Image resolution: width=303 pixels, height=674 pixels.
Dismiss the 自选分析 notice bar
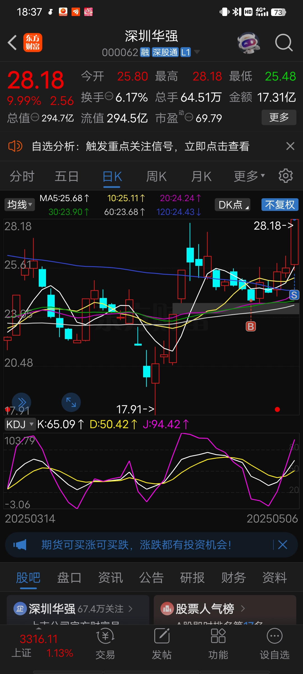point(290,146)
